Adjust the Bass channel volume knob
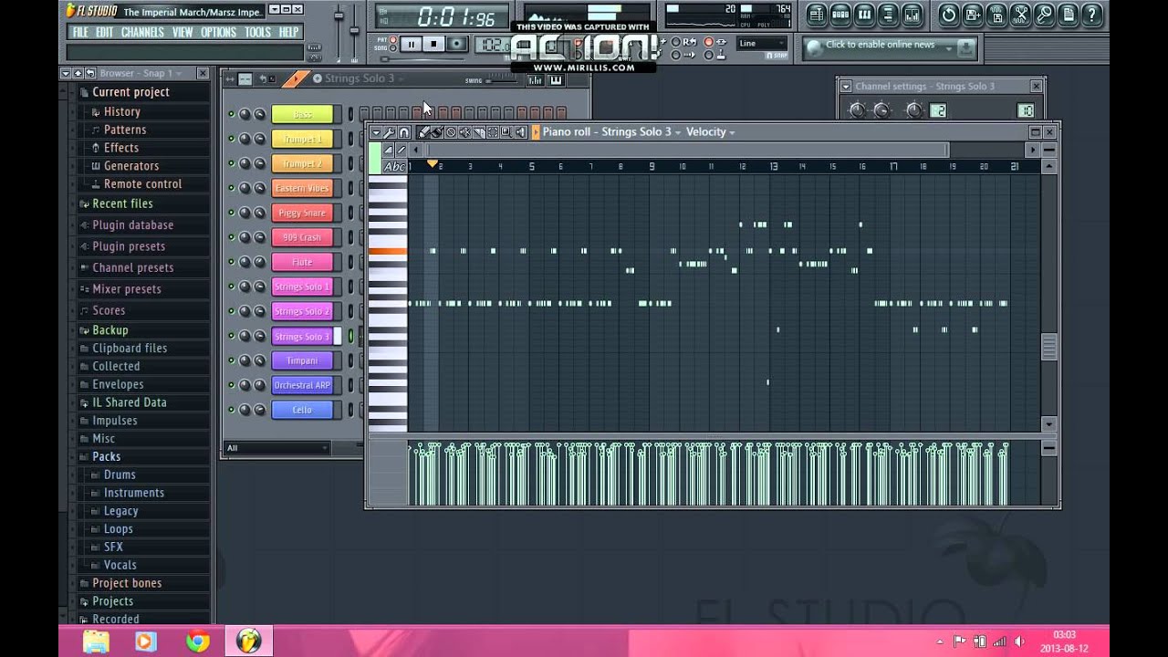Image resolution: width=1168 pixels, height=657 pixels. click(259, 114)
